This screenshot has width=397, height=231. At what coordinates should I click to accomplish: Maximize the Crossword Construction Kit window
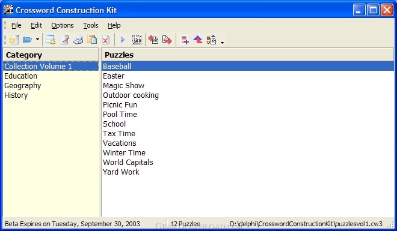coord(373,10)
